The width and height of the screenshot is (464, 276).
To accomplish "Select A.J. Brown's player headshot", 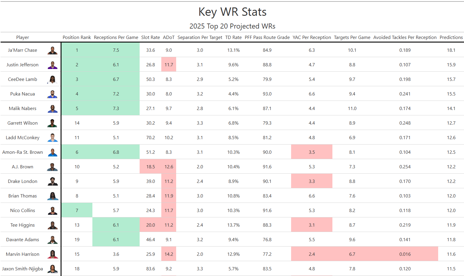I will point(53,167).
